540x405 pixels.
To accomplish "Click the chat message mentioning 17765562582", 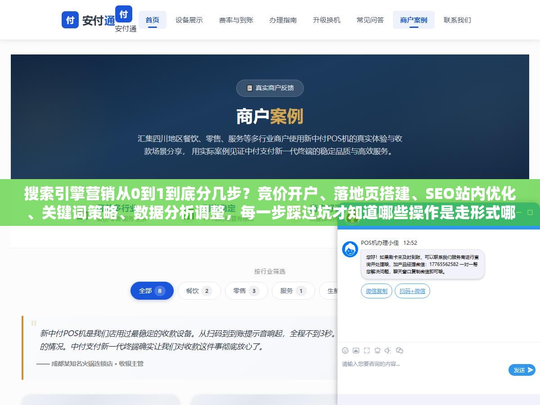I will click(x=423, y=264).
